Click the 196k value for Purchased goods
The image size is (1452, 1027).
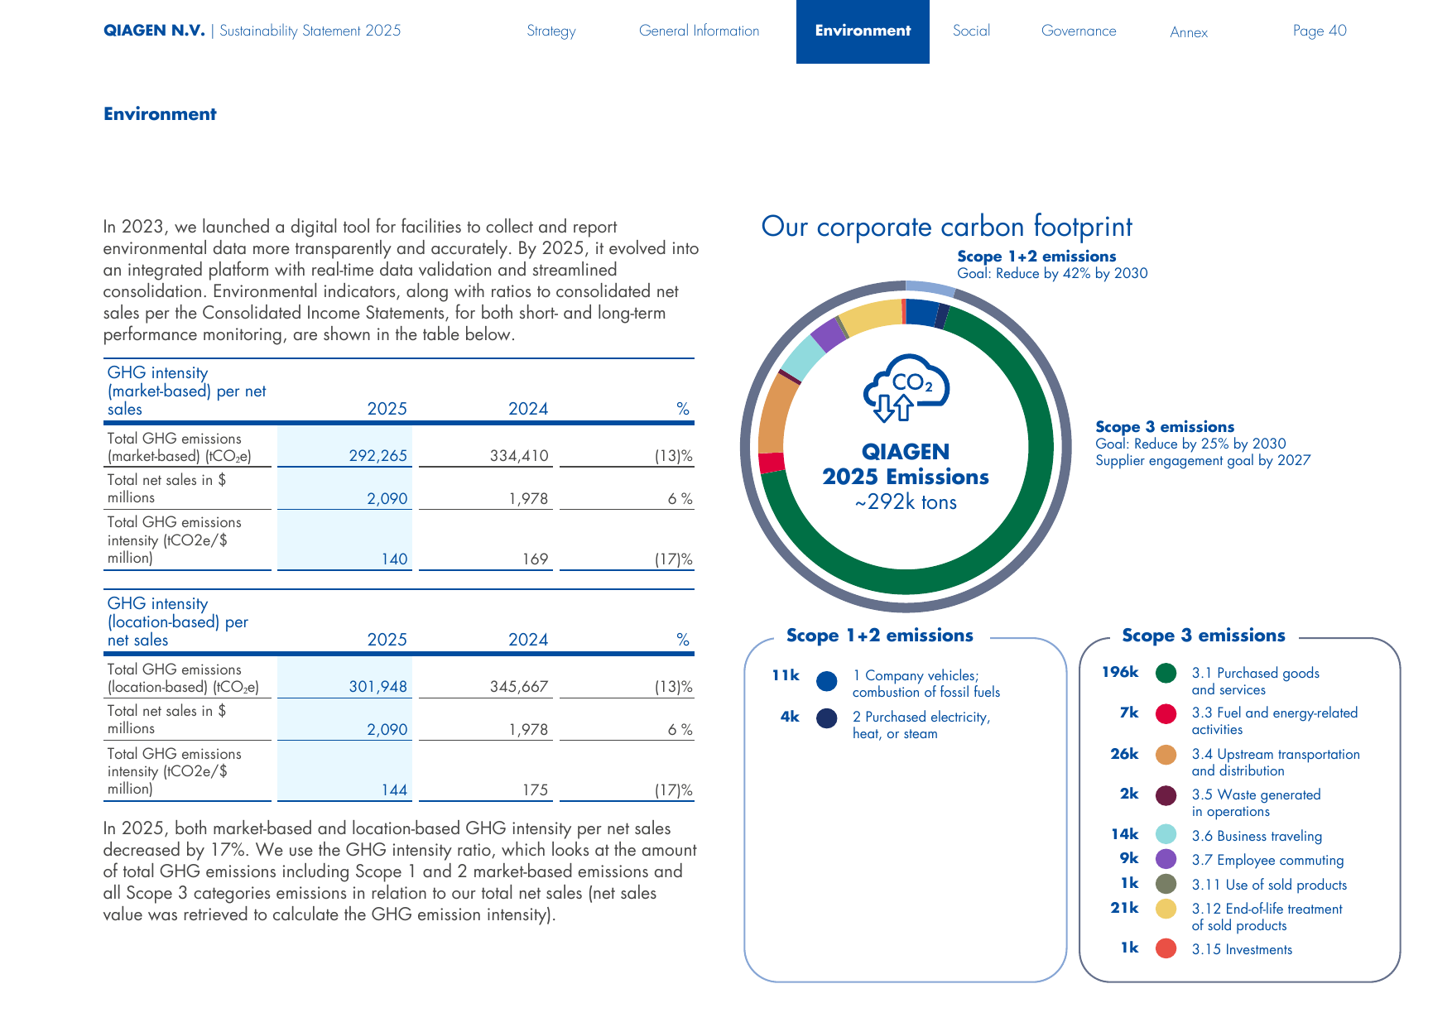pos(1120,672)
